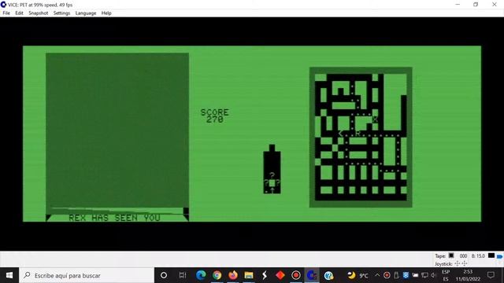This screenshot has height=283, width=504.
Task: Click the SCORE 270 display
Action: [x=215, y=116]
